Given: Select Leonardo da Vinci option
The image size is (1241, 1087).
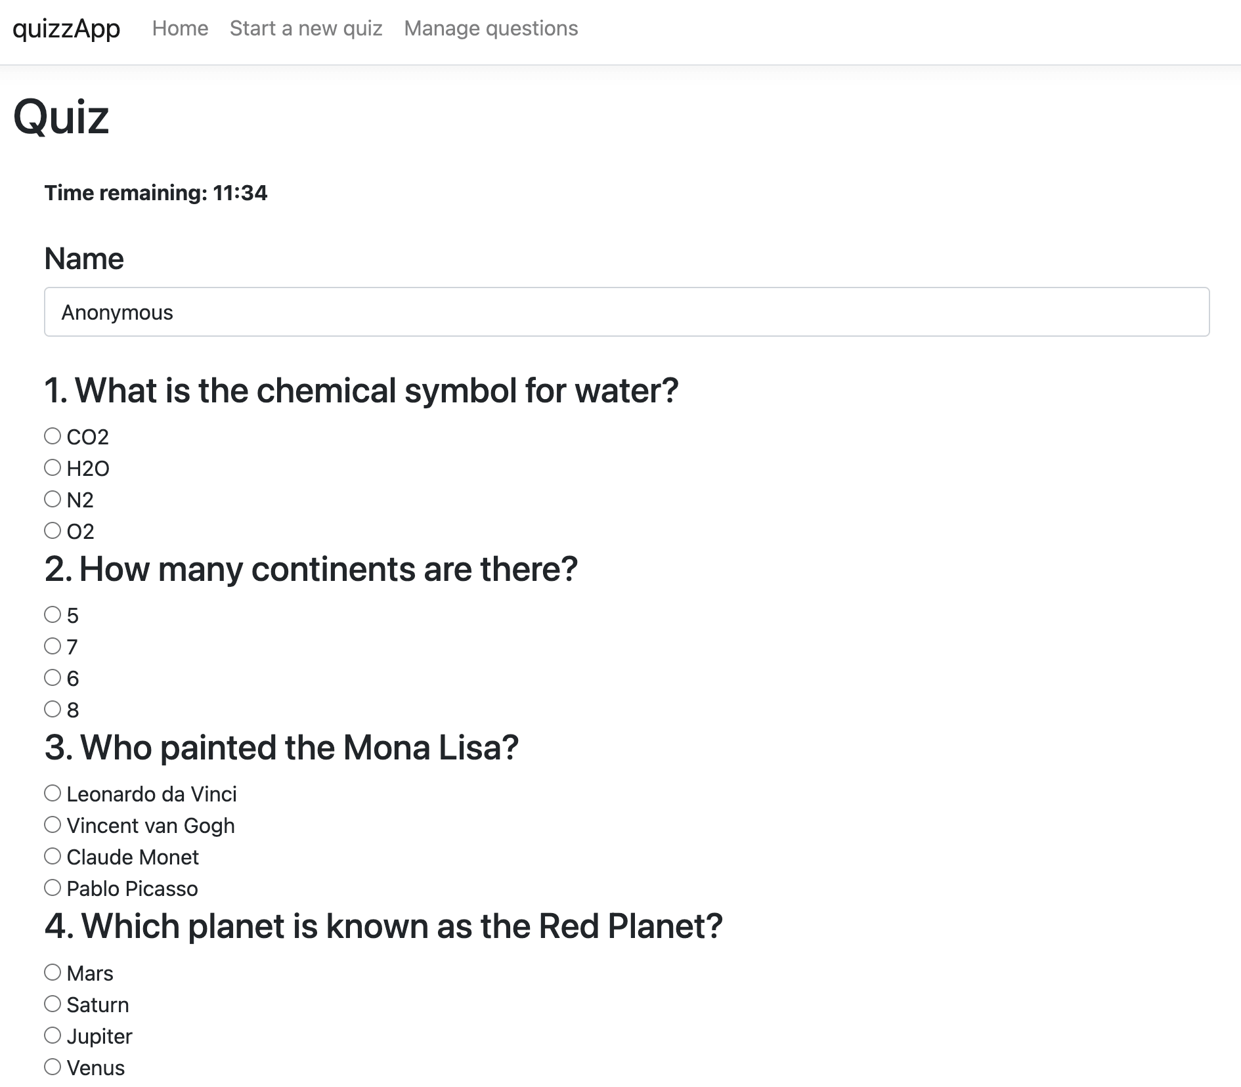Looking at the screenshot, I should click(53, 793).
